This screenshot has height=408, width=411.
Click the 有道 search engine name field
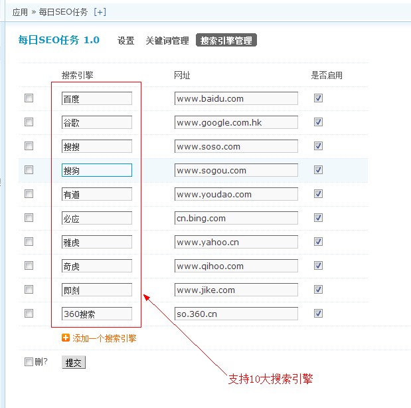(x=97, y=194)
